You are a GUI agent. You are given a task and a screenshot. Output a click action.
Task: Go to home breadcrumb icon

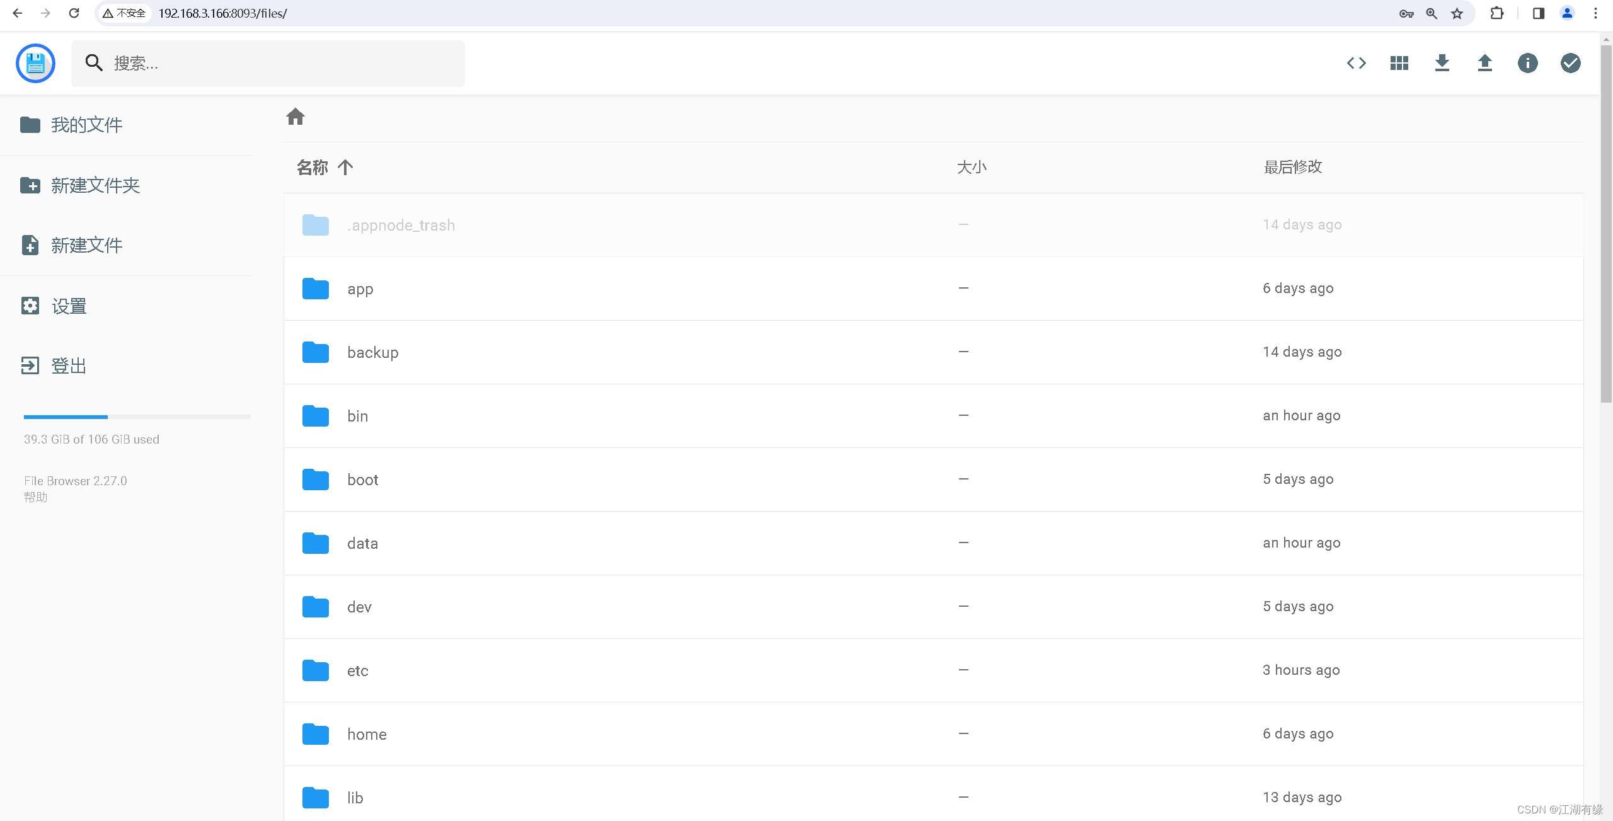pyautogui.click(x=296, y=117)
